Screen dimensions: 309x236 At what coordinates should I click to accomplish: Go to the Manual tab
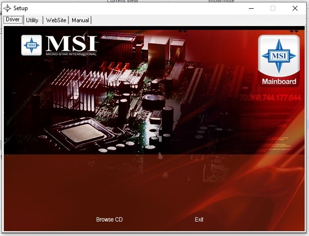pos(80,20)
